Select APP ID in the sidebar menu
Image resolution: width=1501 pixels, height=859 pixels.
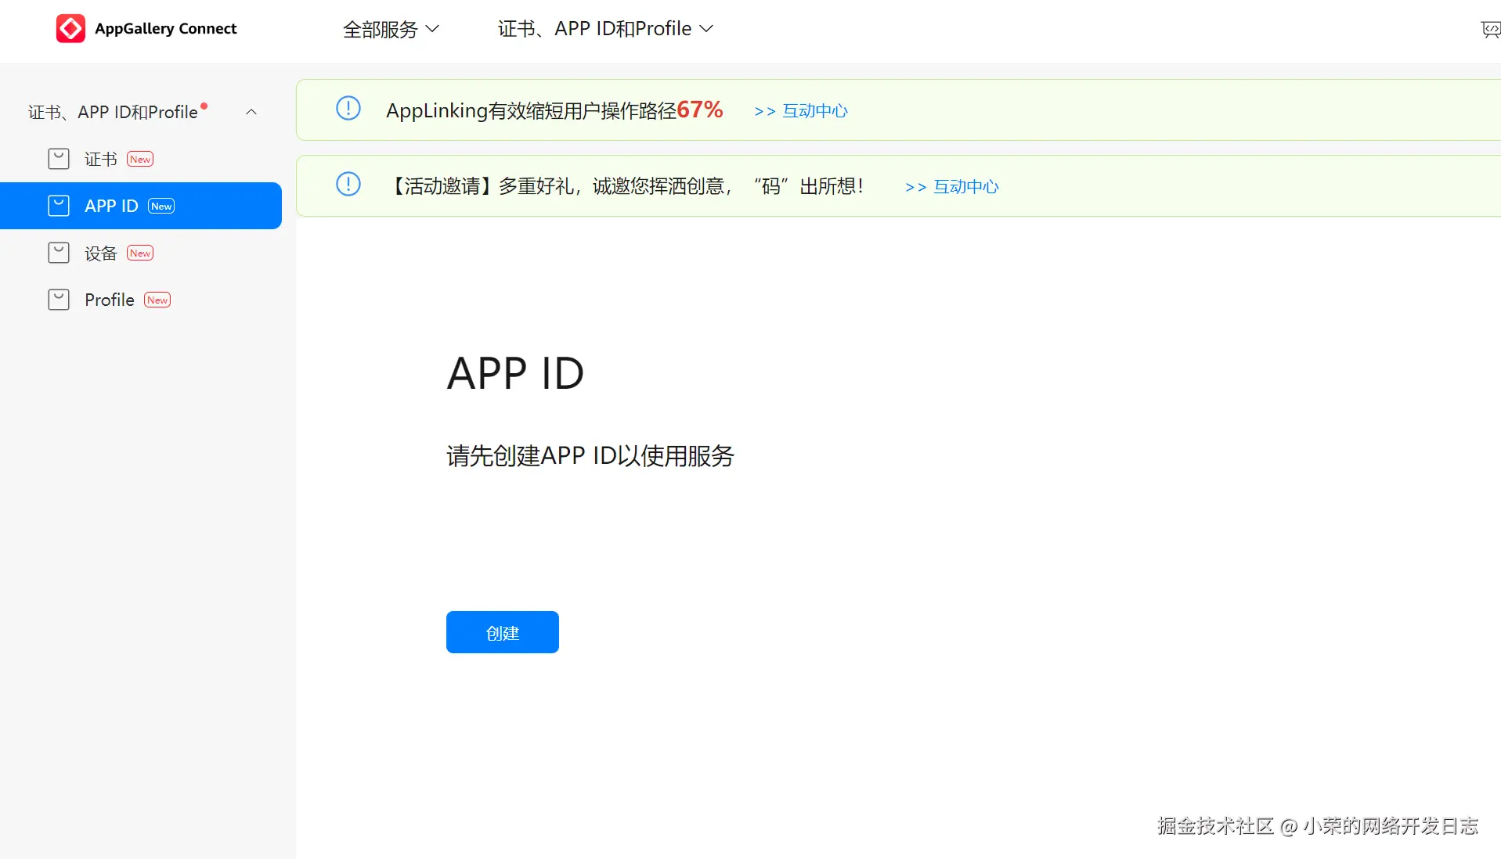tap(141, 206)
